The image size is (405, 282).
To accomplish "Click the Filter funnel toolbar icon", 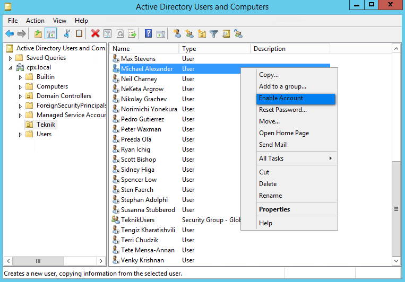I will point(214,34).
